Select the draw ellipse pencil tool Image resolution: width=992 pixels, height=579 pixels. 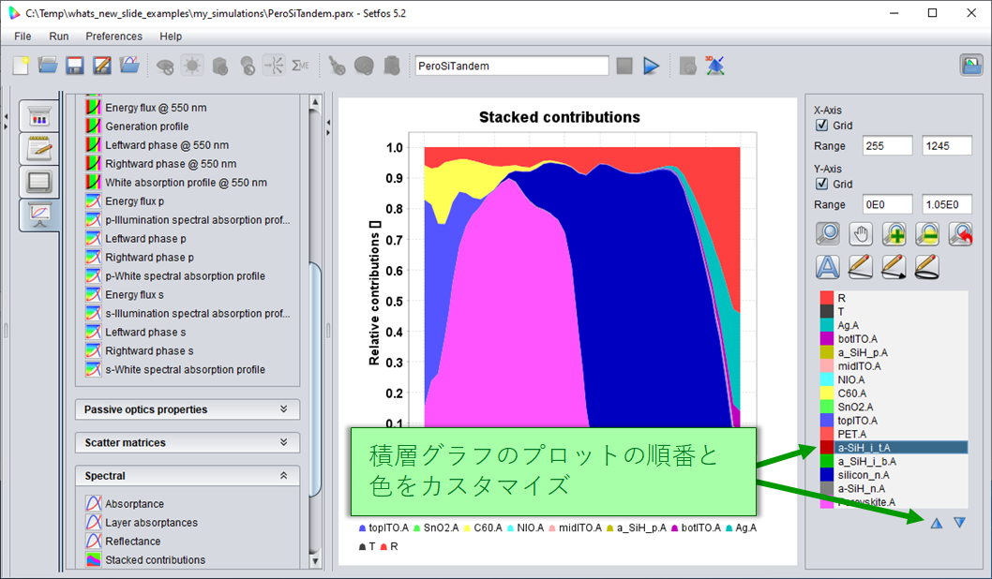tap(927, 267)
